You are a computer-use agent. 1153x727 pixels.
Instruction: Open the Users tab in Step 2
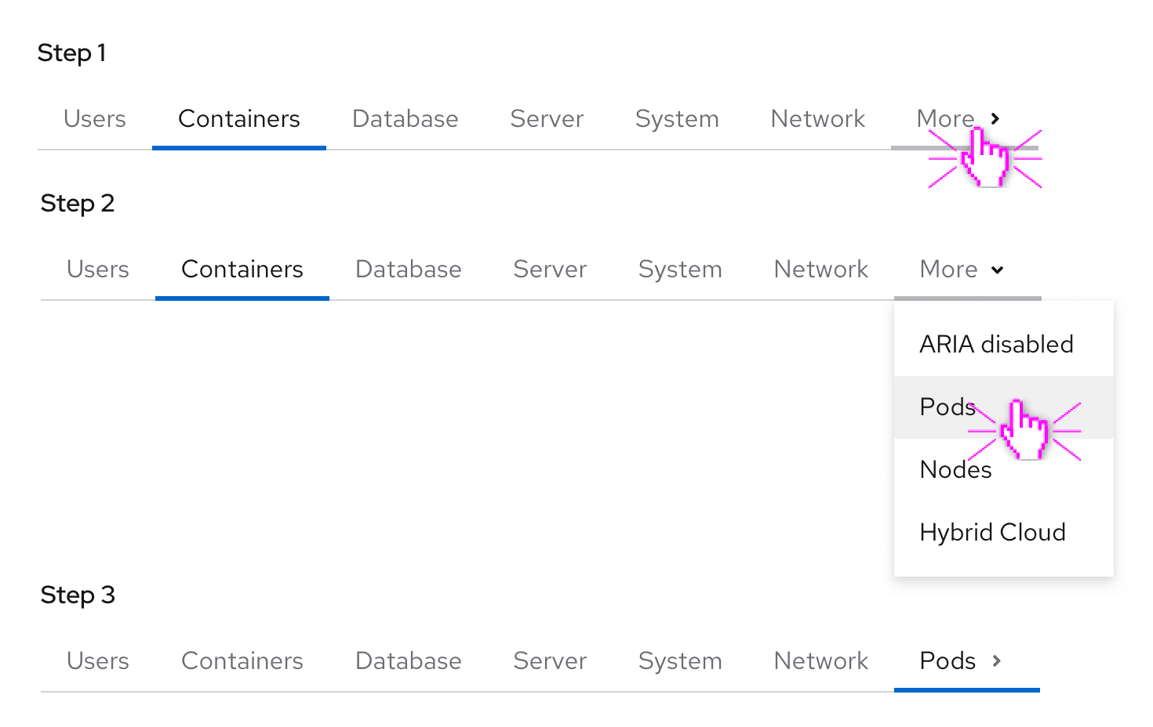98,269
